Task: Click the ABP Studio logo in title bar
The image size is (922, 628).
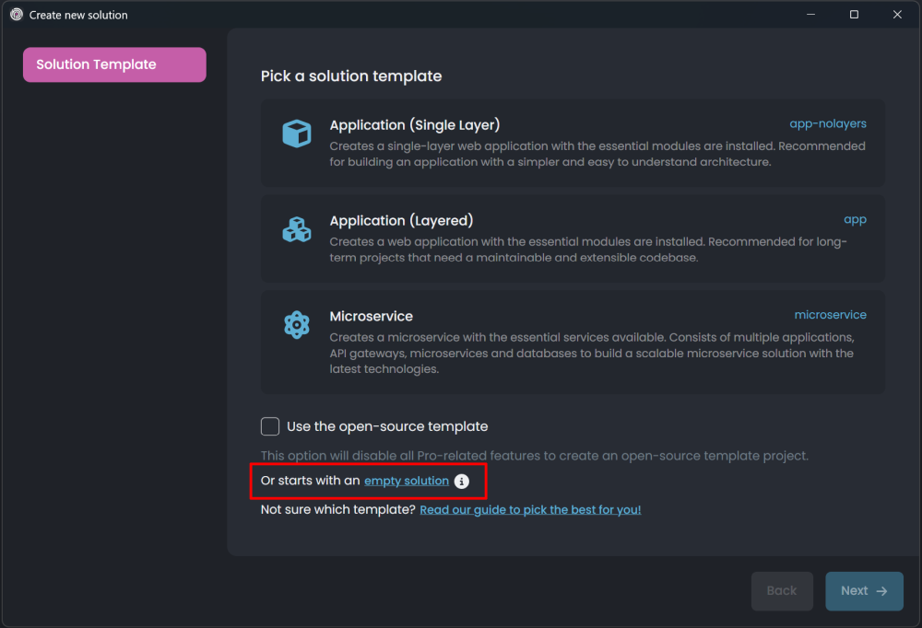Action: [16, 15]
